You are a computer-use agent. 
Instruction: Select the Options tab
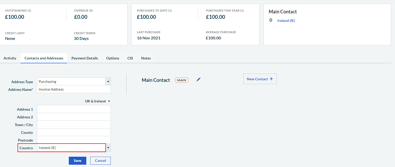pos(113,58)
